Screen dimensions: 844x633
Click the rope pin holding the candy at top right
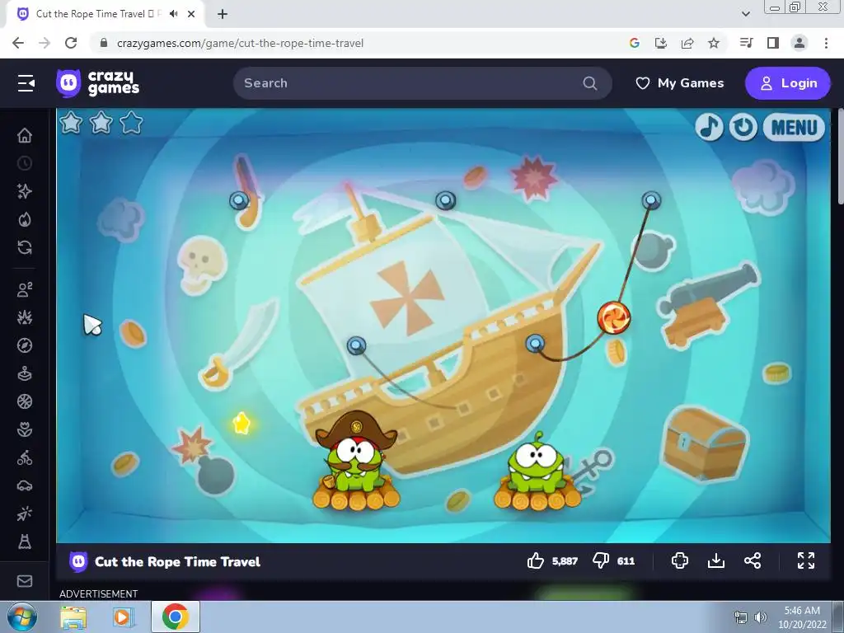pos(651,200)
